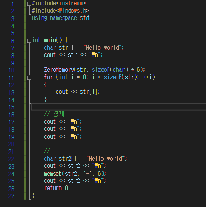Click the closing brace on line 27

(33, 196)
